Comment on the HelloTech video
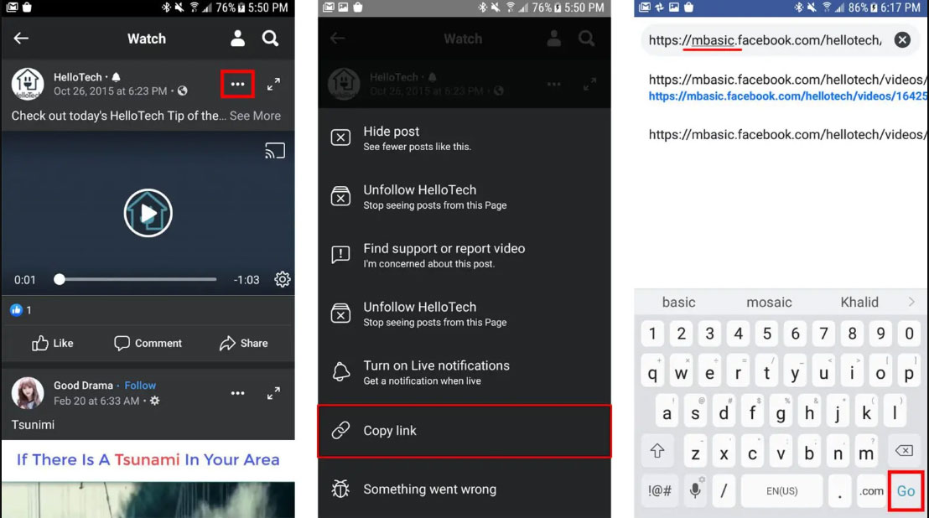The width and height of the screenshot is (929, 518). [148, 344]
